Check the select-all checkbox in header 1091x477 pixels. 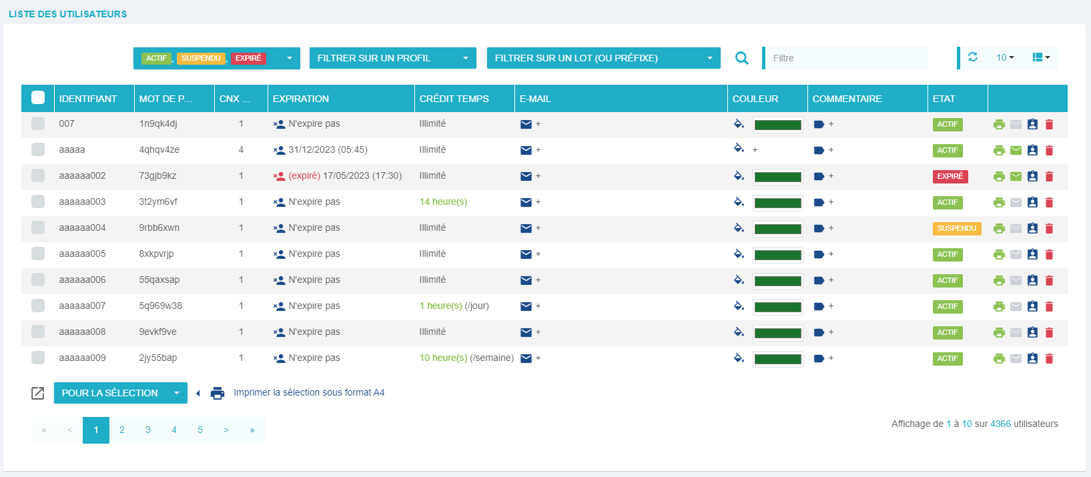[38, 98]
